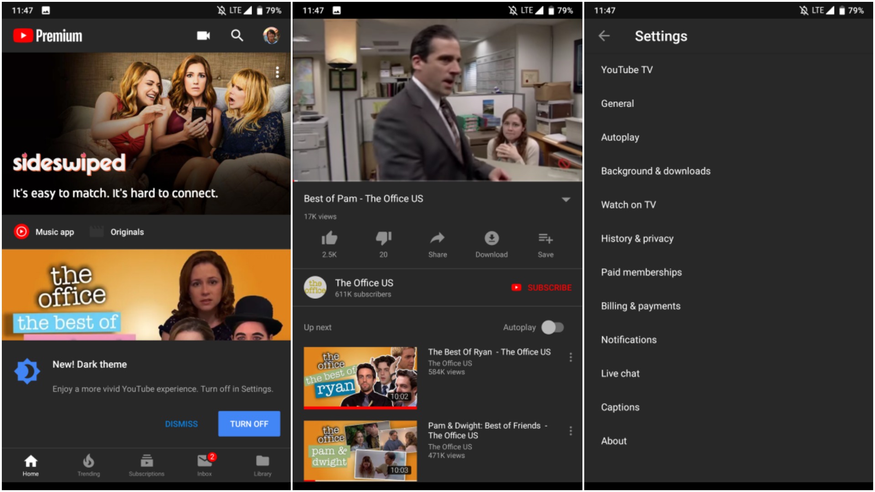
Task: Tap the YouTube Premium logo
Action: [x=48, y=36]
